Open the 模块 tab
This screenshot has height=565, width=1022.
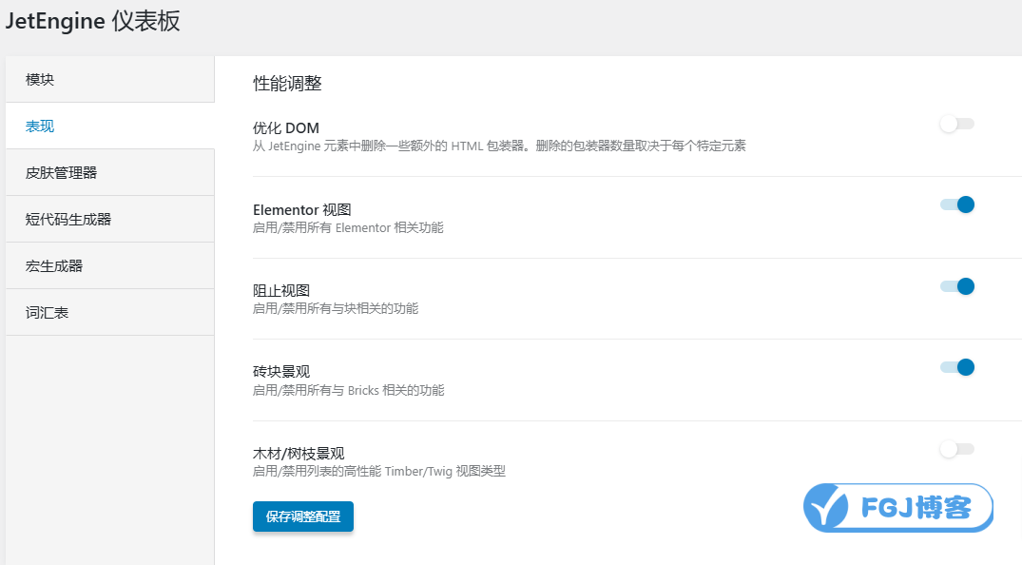tap(110, 80)
